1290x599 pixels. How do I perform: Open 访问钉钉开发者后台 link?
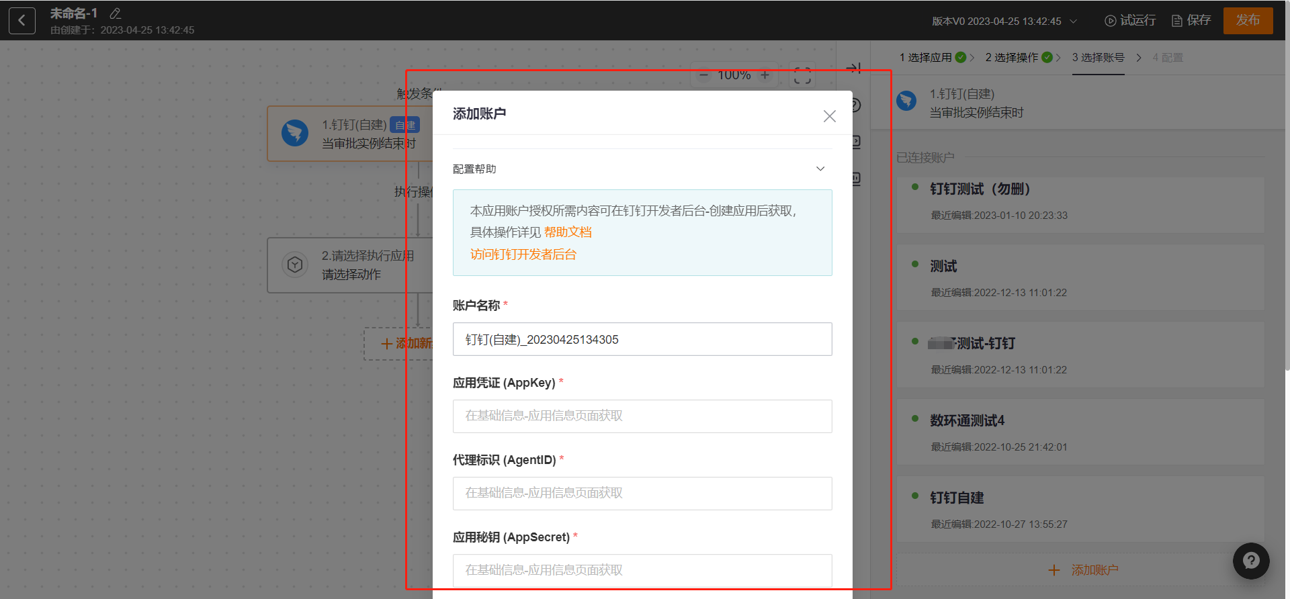523,255
